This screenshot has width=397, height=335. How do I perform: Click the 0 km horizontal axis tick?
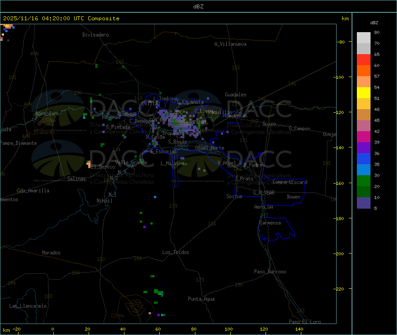tap(52, 329)
